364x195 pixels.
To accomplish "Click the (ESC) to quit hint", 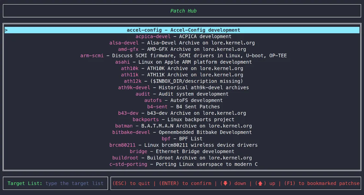I will [x=131, y=183].
